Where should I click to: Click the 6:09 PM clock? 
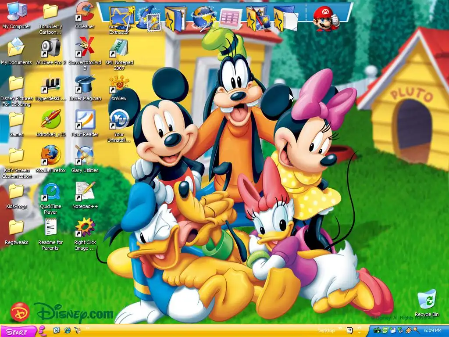pos(433,330)
